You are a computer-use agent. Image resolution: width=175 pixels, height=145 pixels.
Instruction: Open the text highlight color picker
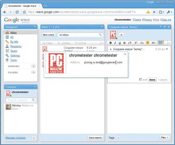point(148,43)
